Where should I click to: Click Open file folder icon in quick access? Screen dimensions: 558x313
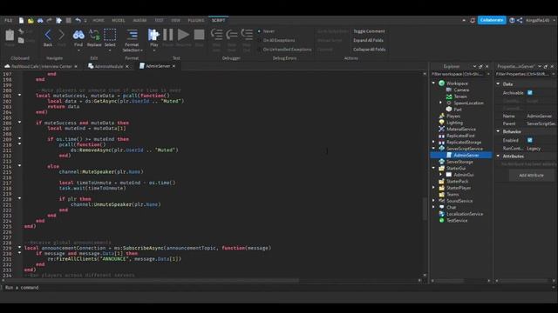click(31, 21)
